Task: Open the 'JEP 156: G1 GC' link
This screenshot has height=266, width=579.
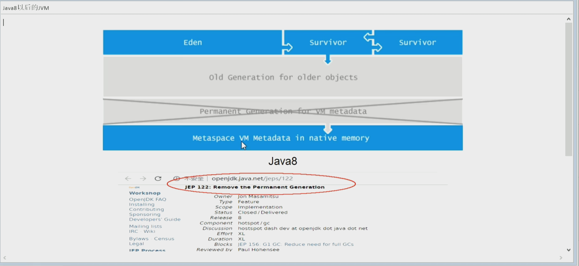Action: click(296, 244)
